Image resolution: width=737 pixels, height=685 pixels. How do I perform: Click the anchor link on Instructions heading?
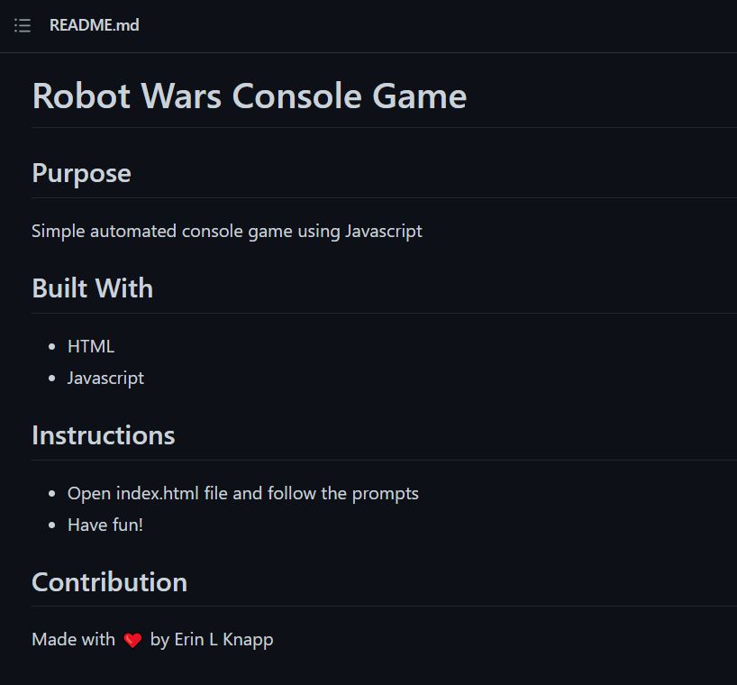(x=18, y=435)
